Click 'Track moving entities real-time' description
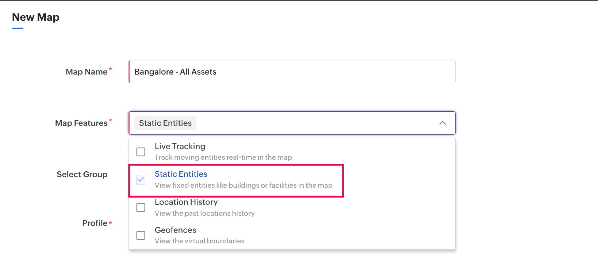Viewport: 598px width, 259px height. 223,157
